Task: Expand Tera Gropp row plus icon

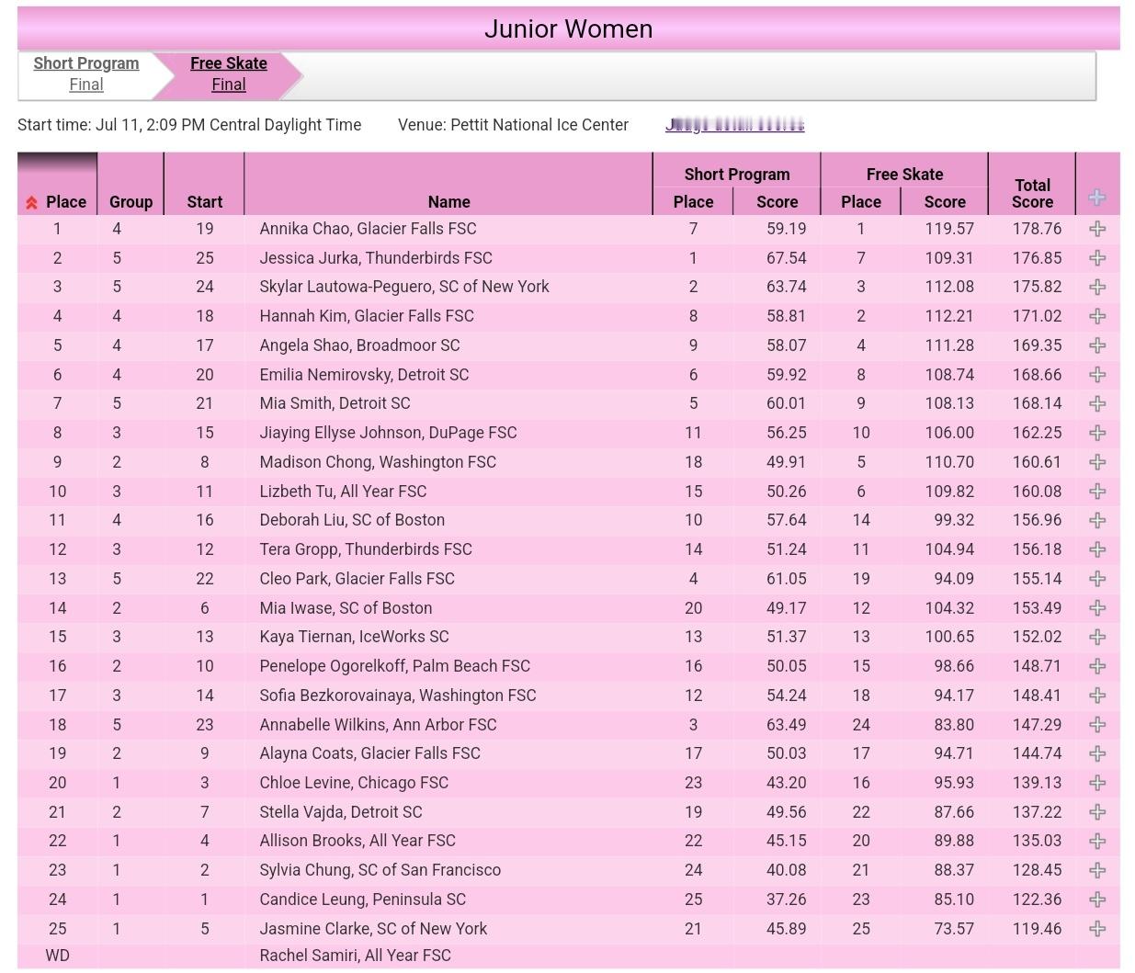Action: tap(1097, 549)
